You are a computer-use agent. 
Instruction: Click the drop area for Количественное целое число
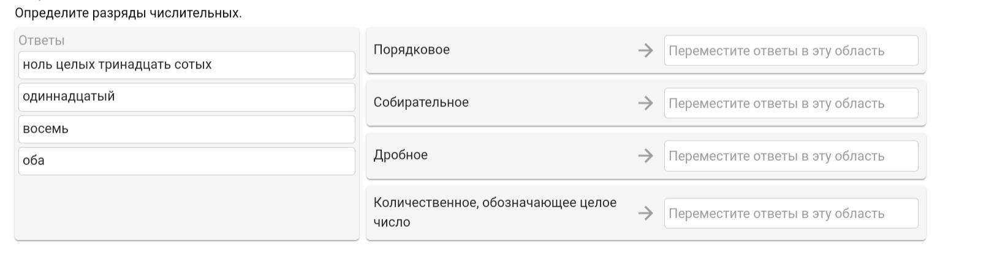point(790,213)
